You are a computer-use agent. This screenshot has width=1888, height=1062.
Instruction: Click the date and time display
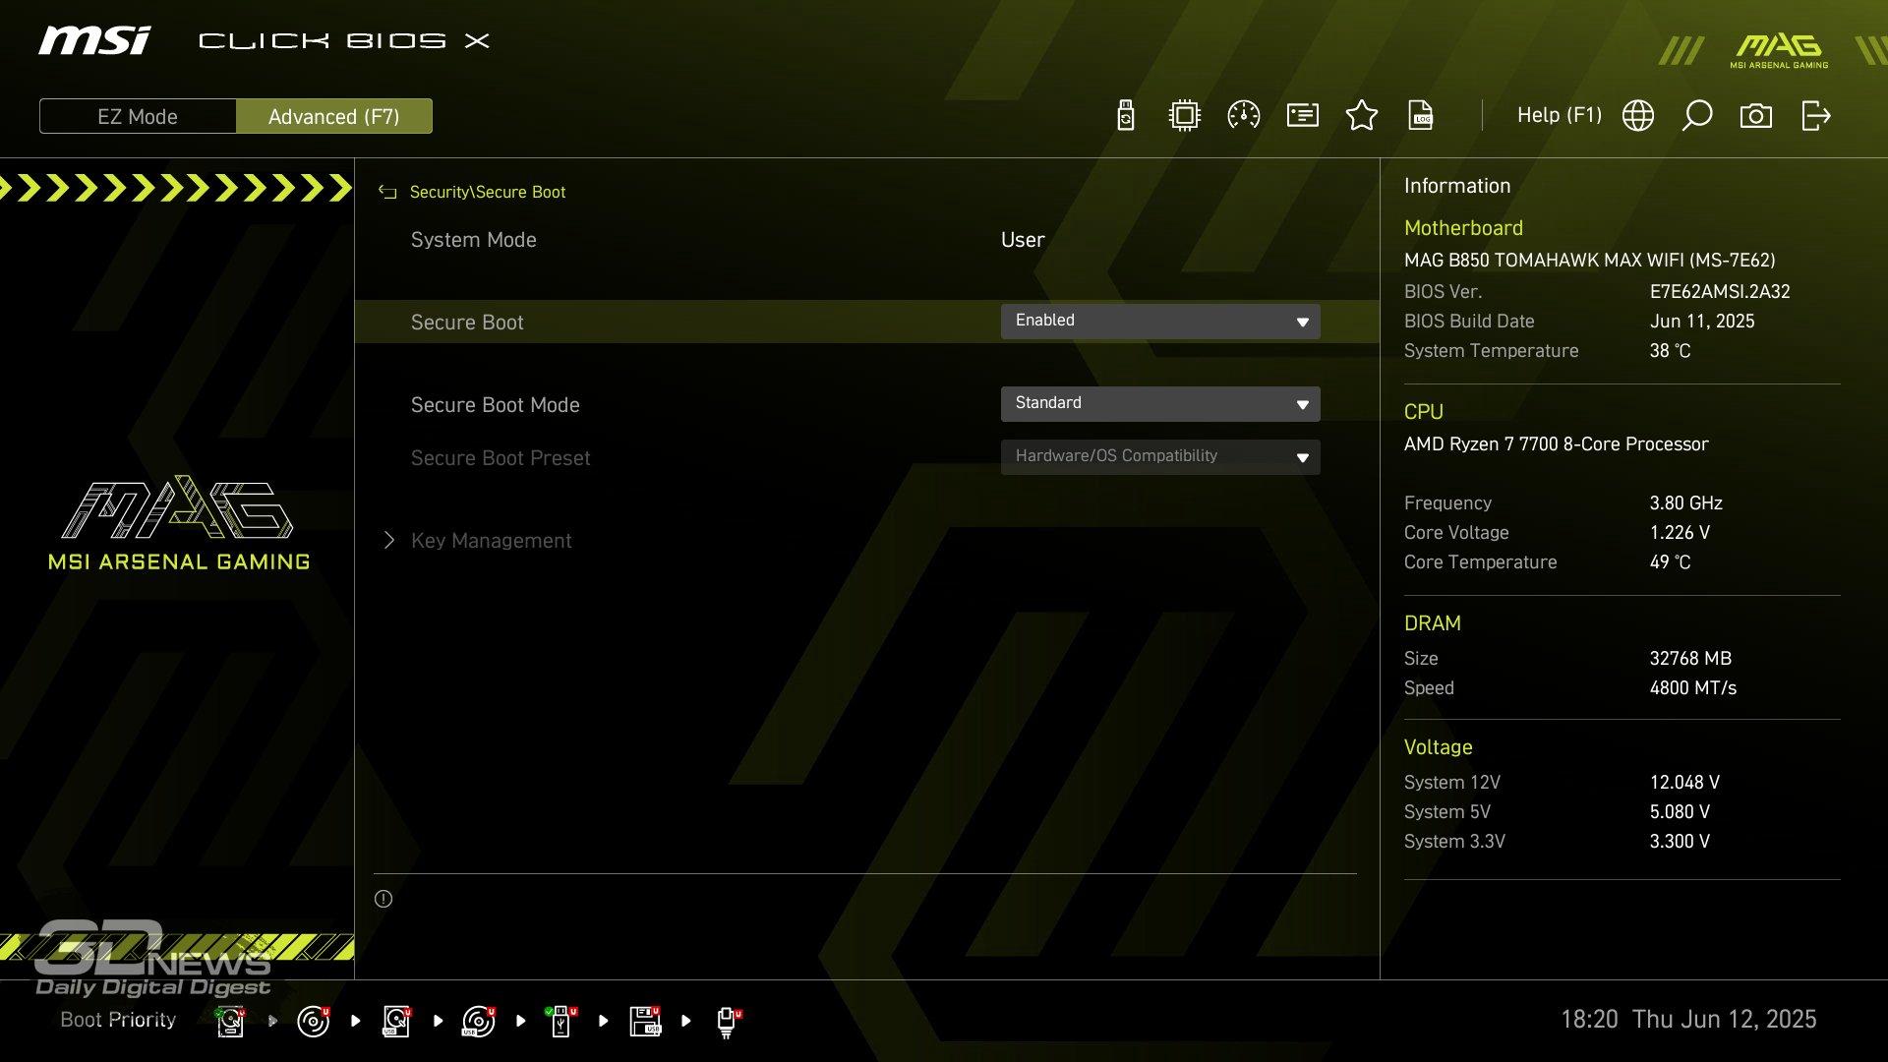(x=1688, y=1019)
